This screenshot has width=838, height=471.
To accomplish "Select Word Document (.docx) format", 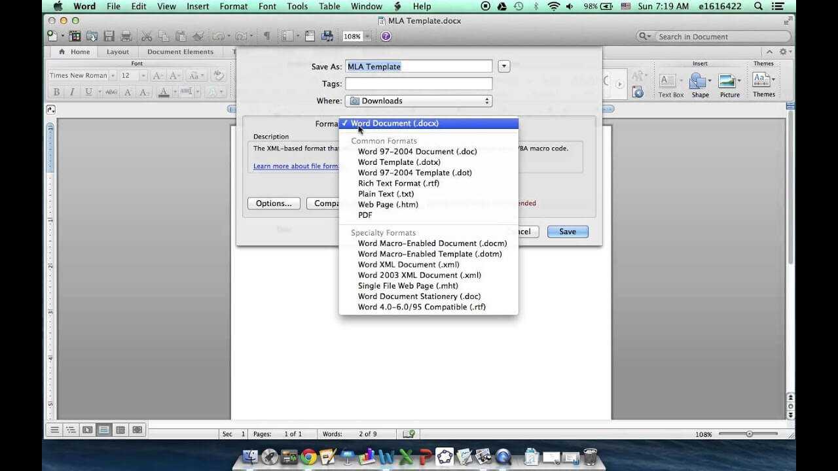I will [x=429, y=123].
